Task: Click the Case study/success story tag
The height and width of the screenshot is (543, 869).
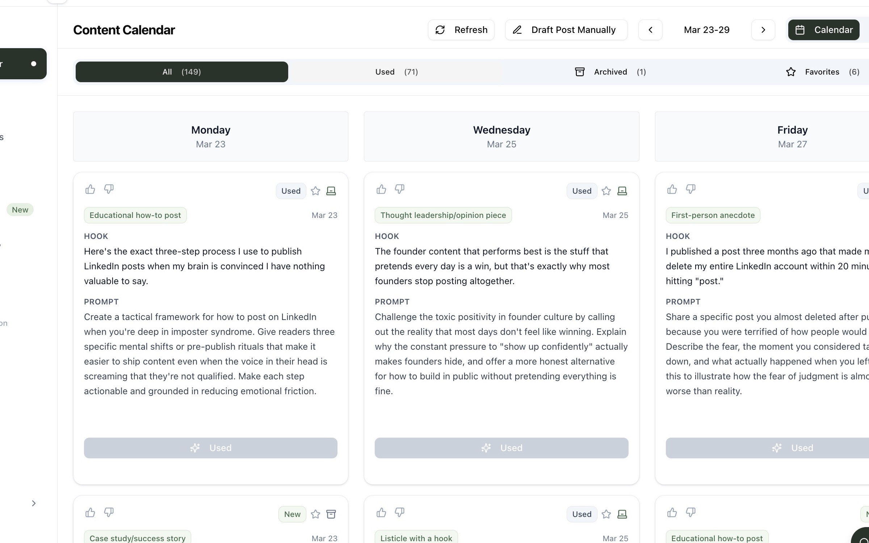Action: pyautogui.click(x=138, y=538)
